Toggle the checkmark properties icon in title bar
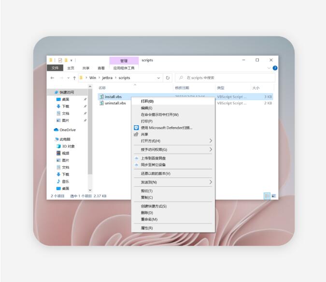 [x=60, y=60]
